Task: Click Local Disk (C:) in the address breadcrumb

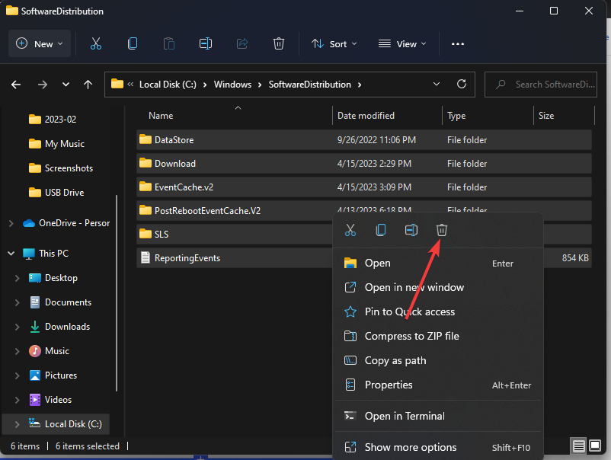Action: (x=168, y=85)
